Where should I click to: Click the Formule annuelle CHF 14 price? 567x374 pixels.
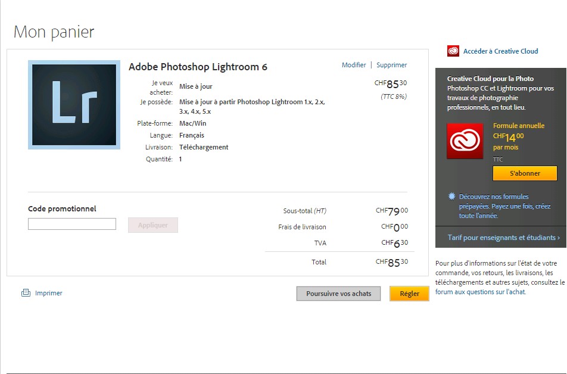[x=508, y=136]
